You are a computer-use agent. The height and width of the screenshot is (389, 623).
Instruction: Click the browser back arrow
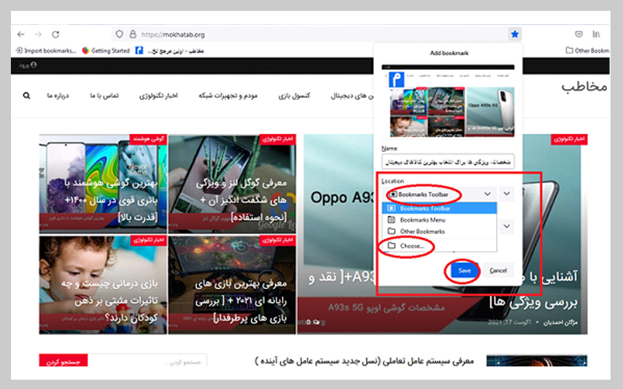[21, 34]
